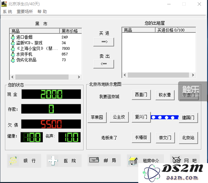Click the 欠债 debt display
208x183 pixels.
pyautogui.click(x=51, y=124)
